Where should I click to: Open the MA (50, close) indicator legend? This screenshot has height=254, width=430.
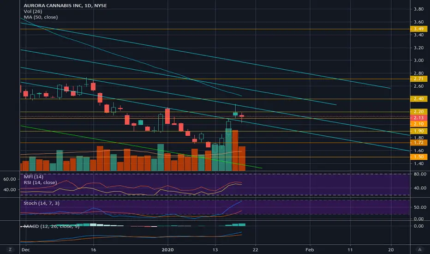coord(41,17)
